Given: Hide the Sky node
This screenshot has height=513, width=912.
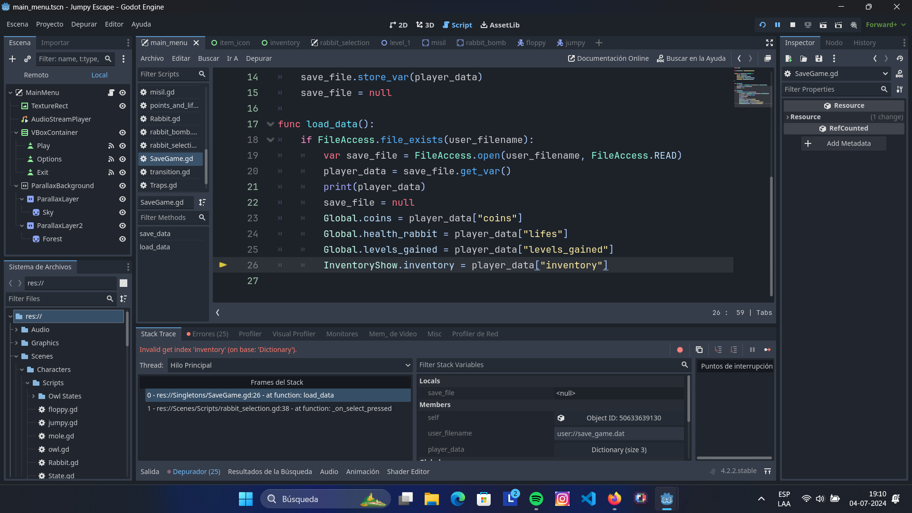Looking at the screenshot, I should coord(123,212).
